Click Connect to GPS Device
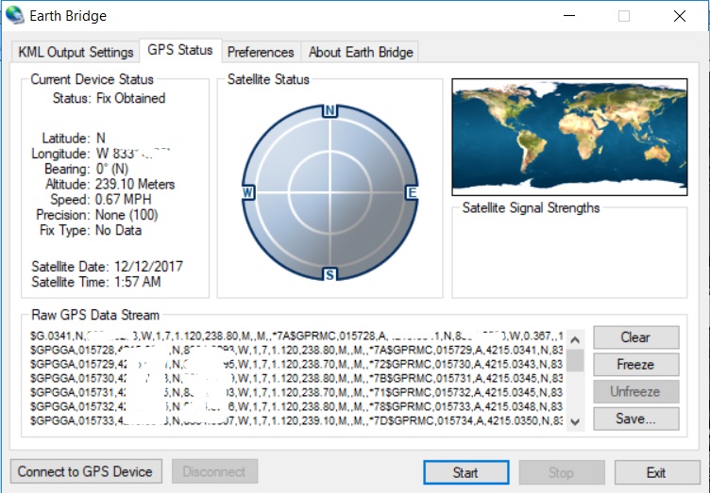The width and height of the screenshot is (710, 493). 86,471
